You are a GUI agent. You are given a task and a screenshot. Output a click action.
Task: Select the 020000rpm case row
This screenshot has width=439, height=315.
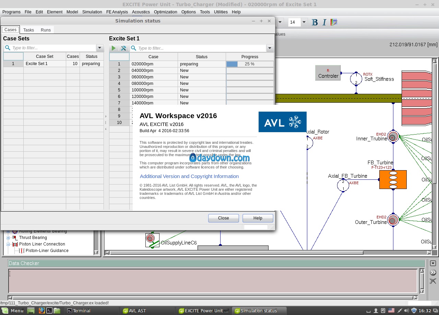tap(191, 64)
